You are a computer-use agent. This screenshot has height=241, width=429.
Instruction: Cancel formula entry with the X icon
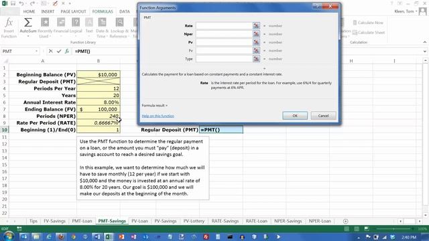pyautogui.click(x=51, y=51)
